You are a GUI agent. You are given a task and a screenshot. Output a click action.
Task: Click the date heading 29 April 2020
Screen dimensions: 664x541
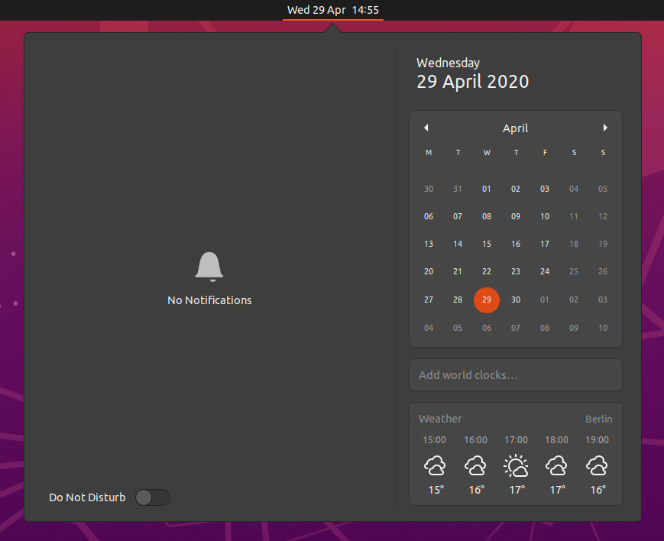472,81
